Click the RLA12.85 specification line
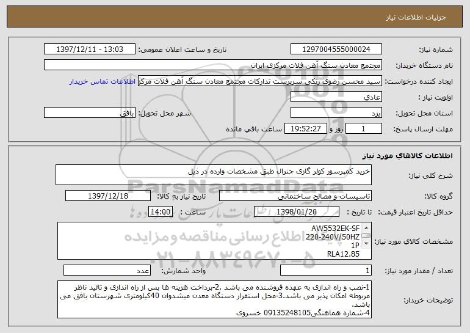This screenshot has height=333, width=470. coord(343,254)
